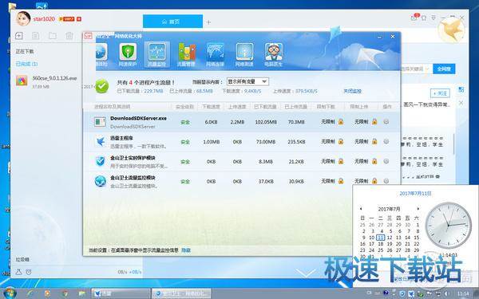This screenshot has width=479, height=299.
Task: Click the 关闭监控 link
Action: (353, 91)
